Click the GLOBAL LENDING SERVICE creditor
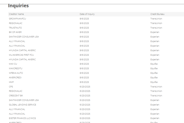 (22, 105)
